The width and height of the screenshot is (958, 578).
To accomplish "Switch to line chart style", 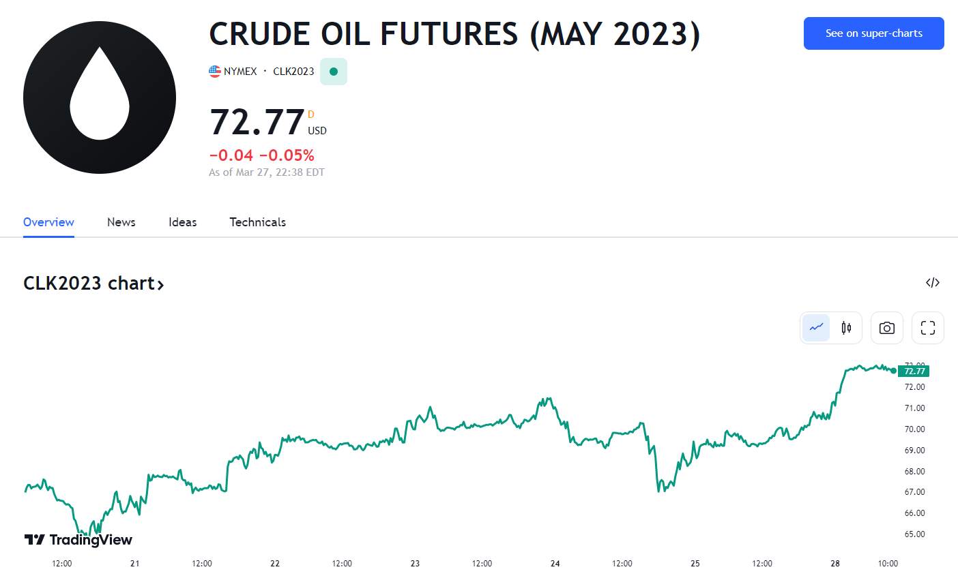I will tap(816, 328).
